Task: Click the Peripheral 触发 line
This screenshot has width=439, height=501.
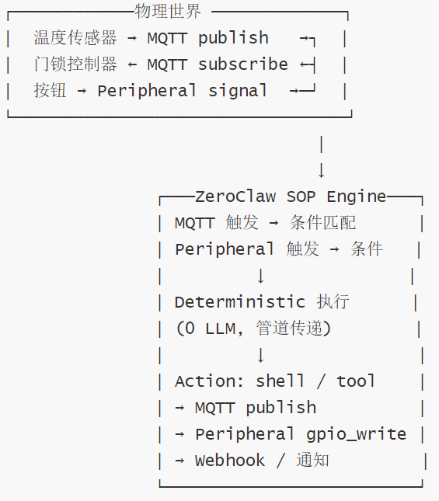Action: coord(279,249)
